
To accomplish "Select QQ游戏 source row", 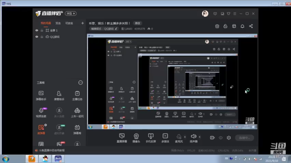I will click(59, 37).
